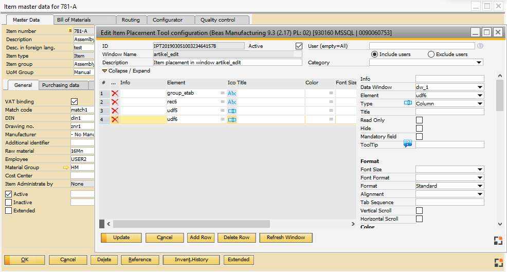Click red X delete icon in row 1
Image resolution: width=507 pixels, height=272 pixels.
click(x=115, y=93)
